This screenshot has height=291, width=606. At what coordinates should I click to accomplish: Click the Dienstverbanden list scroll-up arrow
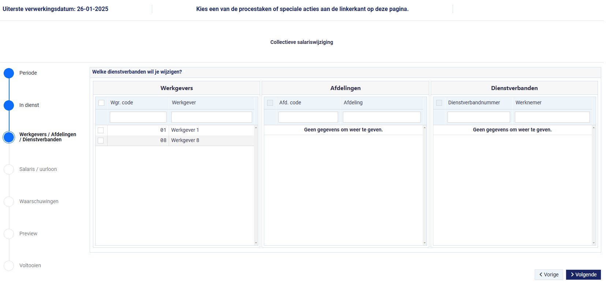(x=594, y=127)
